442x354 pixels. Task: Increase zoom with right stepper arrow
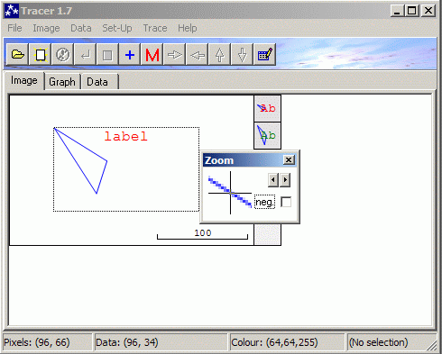pos(285,180)
